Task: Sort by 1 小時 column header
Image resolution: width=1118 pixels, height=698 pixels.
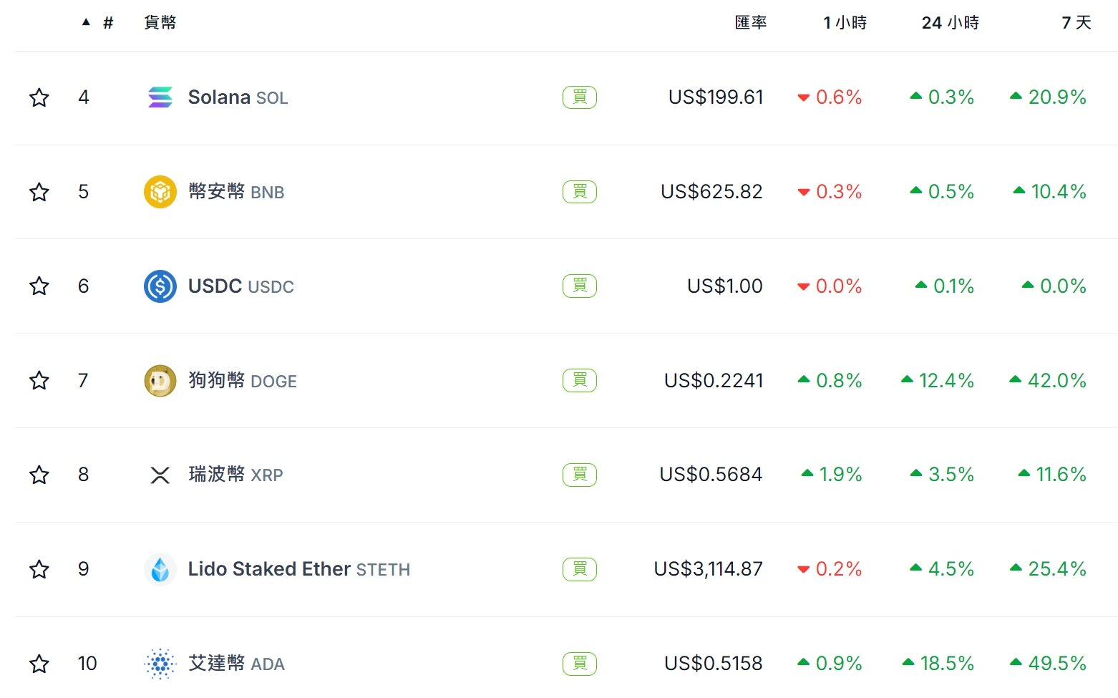Action: click(845, 23)
